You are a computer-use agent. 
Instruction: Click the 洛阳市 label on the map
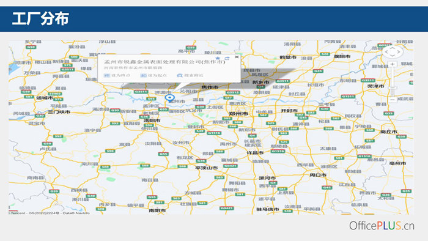[152, 120]
